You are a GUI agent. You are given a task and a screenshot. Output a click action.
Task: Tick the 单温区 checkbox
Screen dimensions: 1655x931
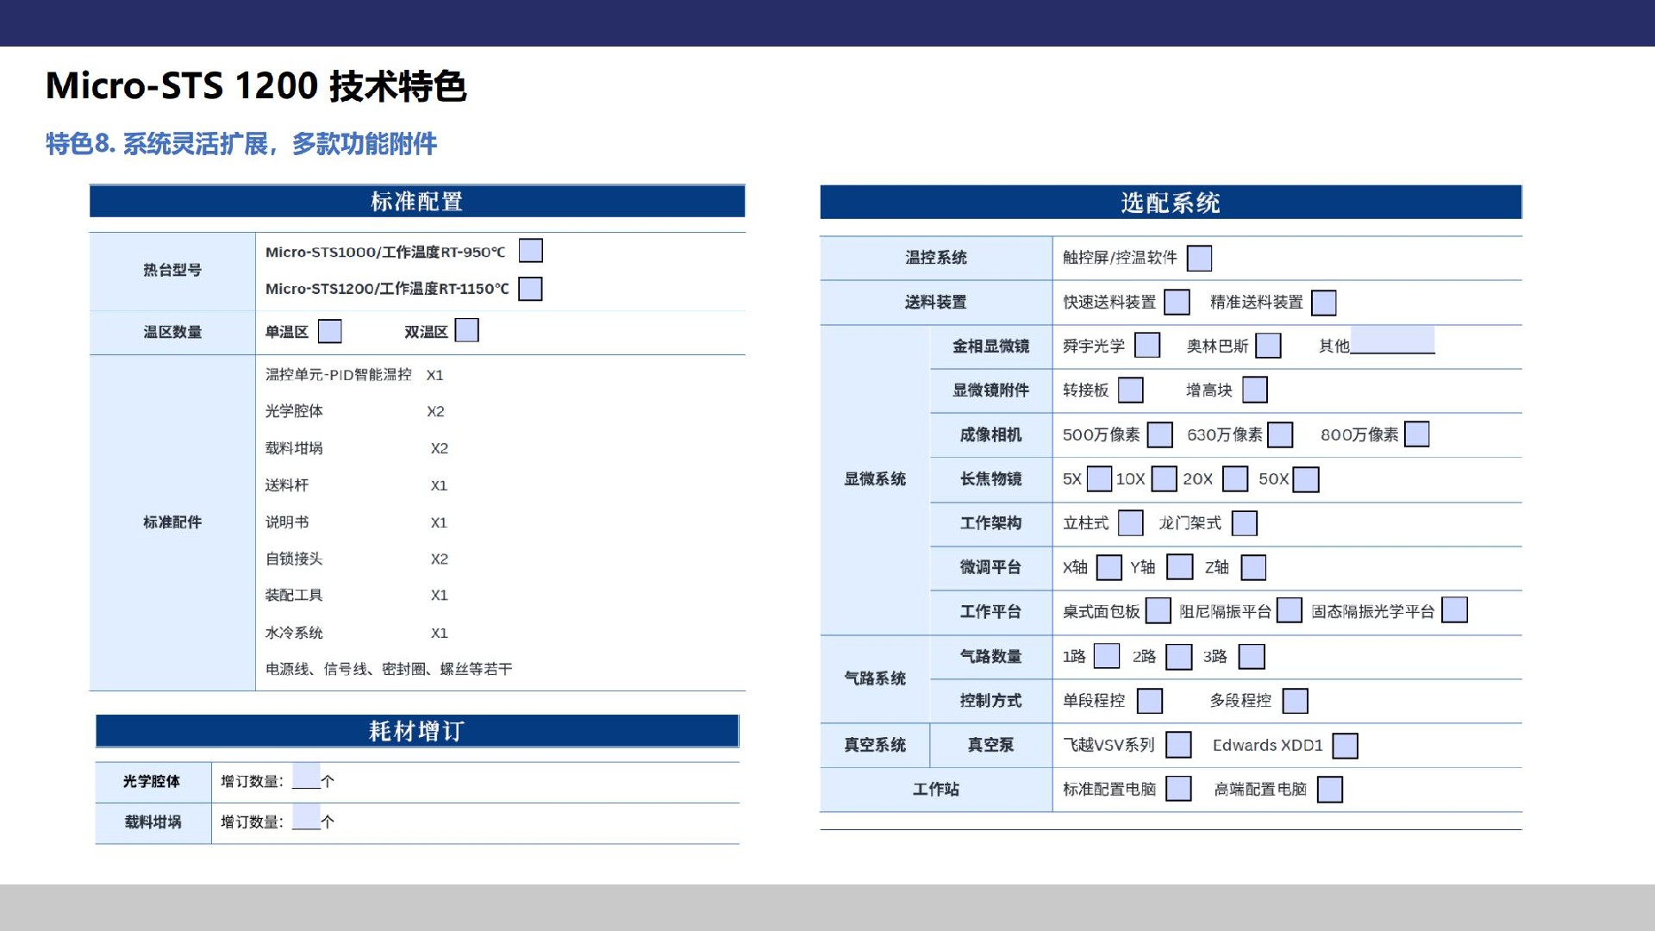click(x=329, y=331)
